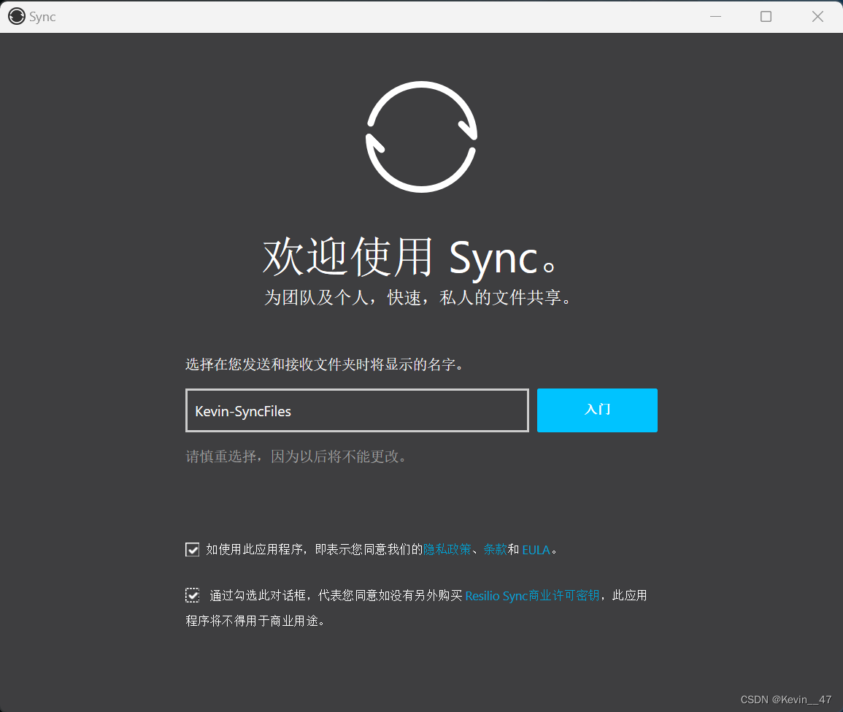Click the CSDN @Kevin__47 watermark
Image resolution: width=843 pixels, height=712 pixels.
tap(785, 700)
